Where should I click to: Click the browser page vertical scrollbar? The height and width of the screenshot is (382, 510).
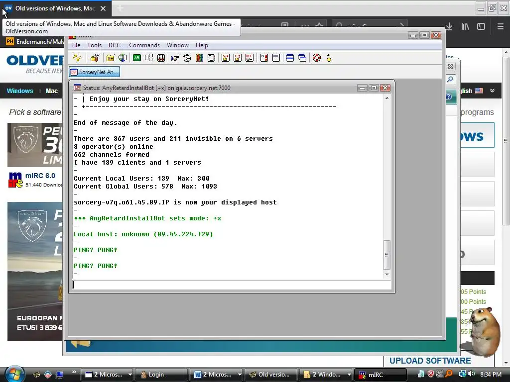(x=505, y=141)
